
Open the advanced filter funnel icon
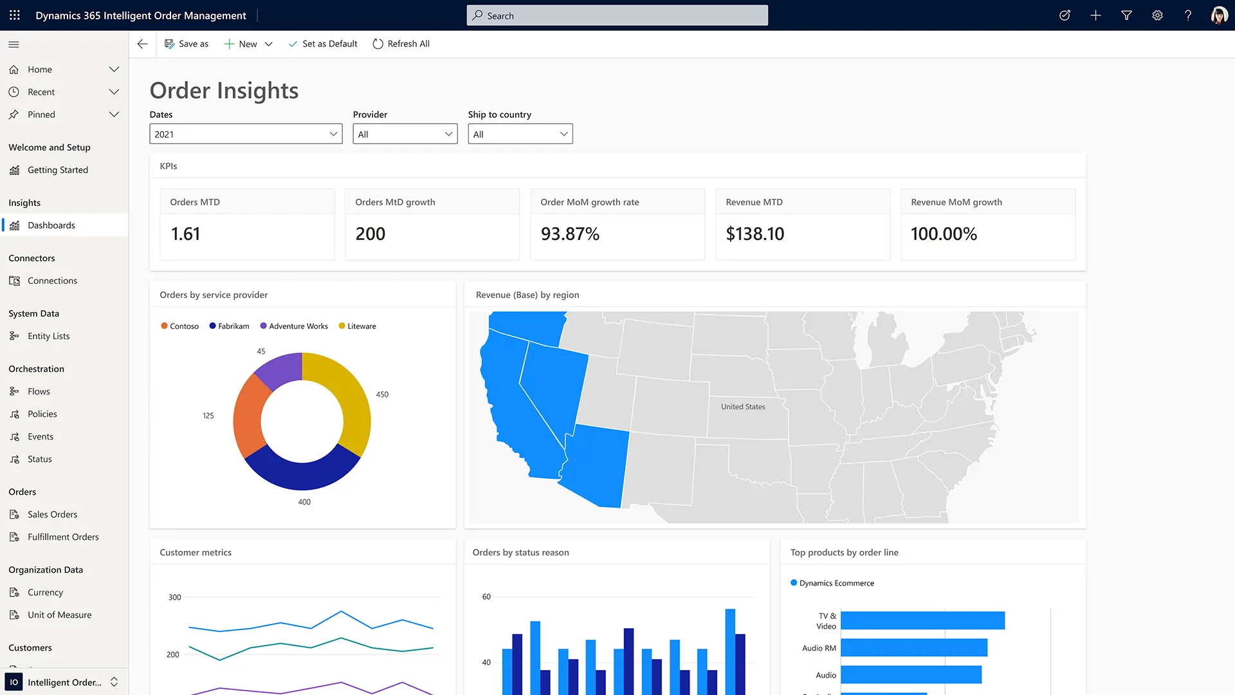point(1126,15)
